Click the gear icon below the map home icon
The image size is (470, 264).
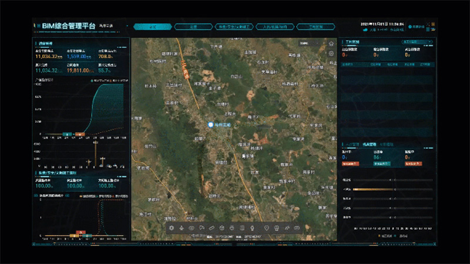pyautogui.click(x=331, y=53)
